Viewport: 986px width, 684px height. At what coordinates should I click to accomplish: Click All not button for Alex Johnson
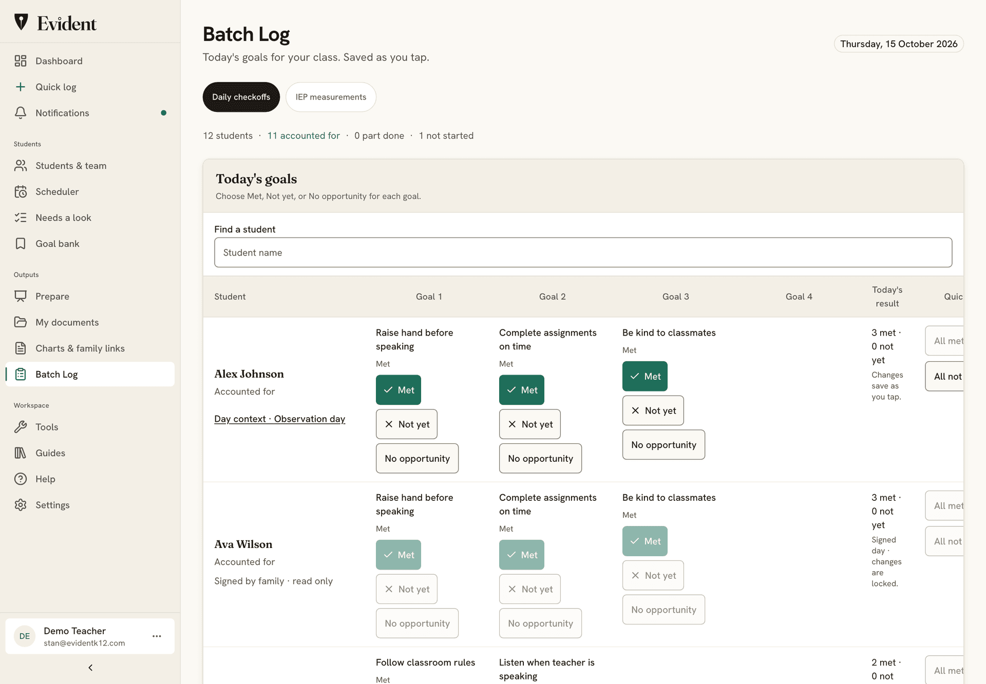(x=944, y=376)
